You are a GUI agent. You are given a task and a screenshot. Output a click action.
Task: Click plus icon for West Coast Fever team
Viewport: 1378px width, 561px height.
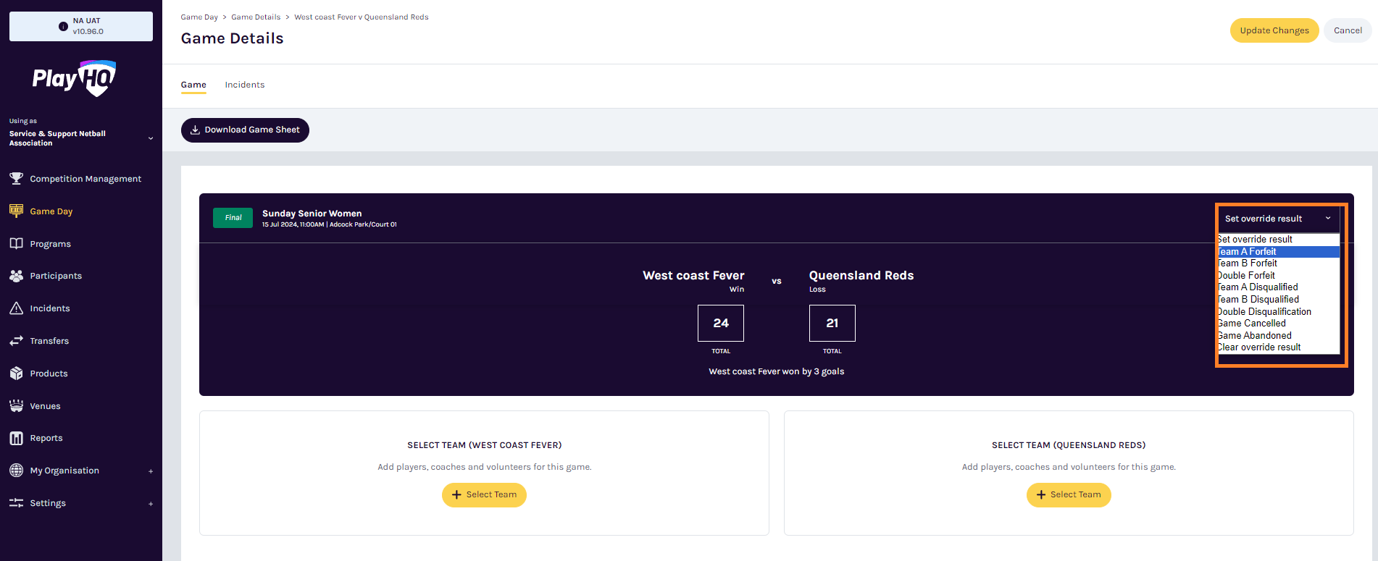(456, 495)
